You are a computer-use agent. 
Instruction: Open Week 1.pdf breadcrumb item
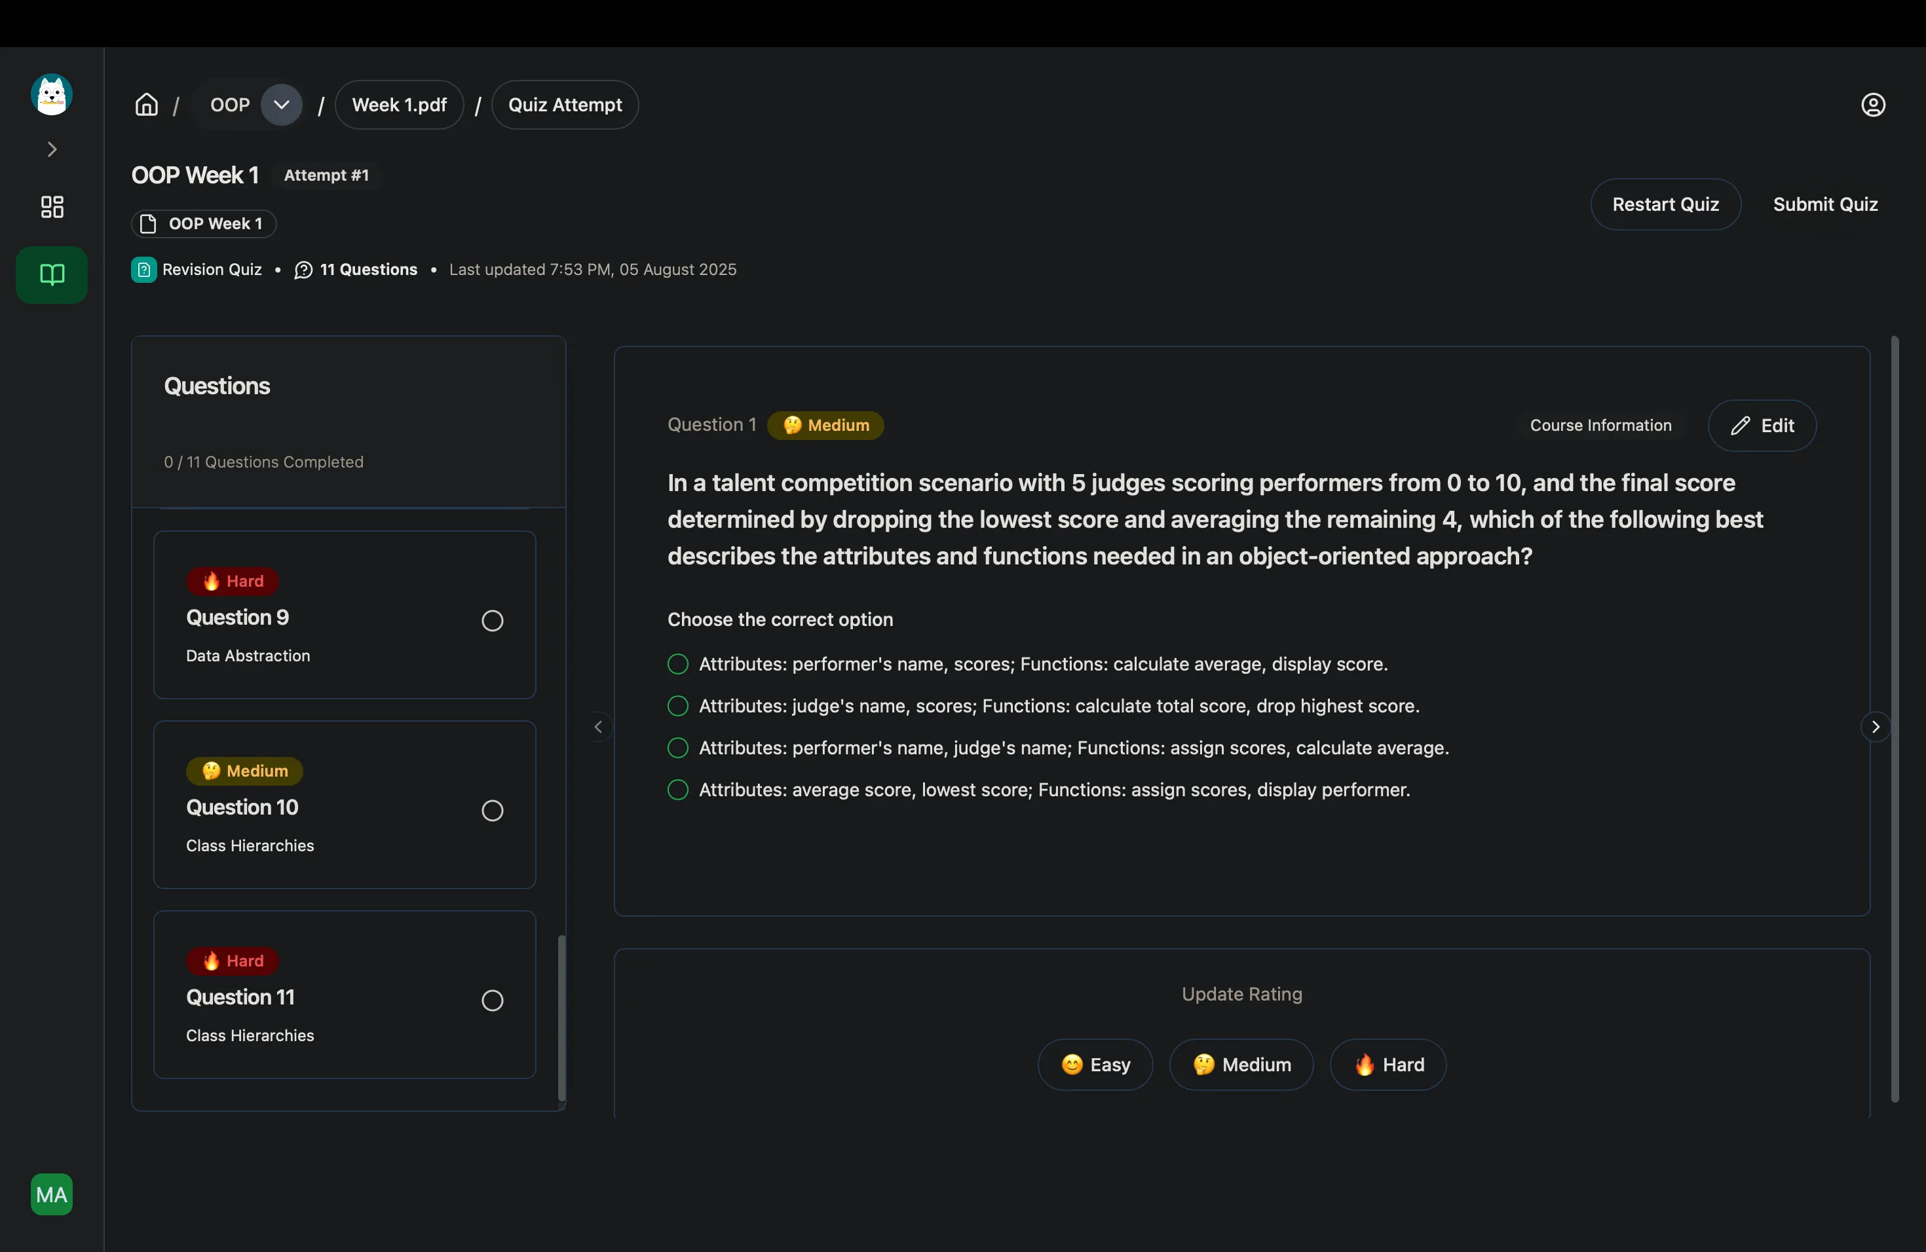(x=399, y=105)
